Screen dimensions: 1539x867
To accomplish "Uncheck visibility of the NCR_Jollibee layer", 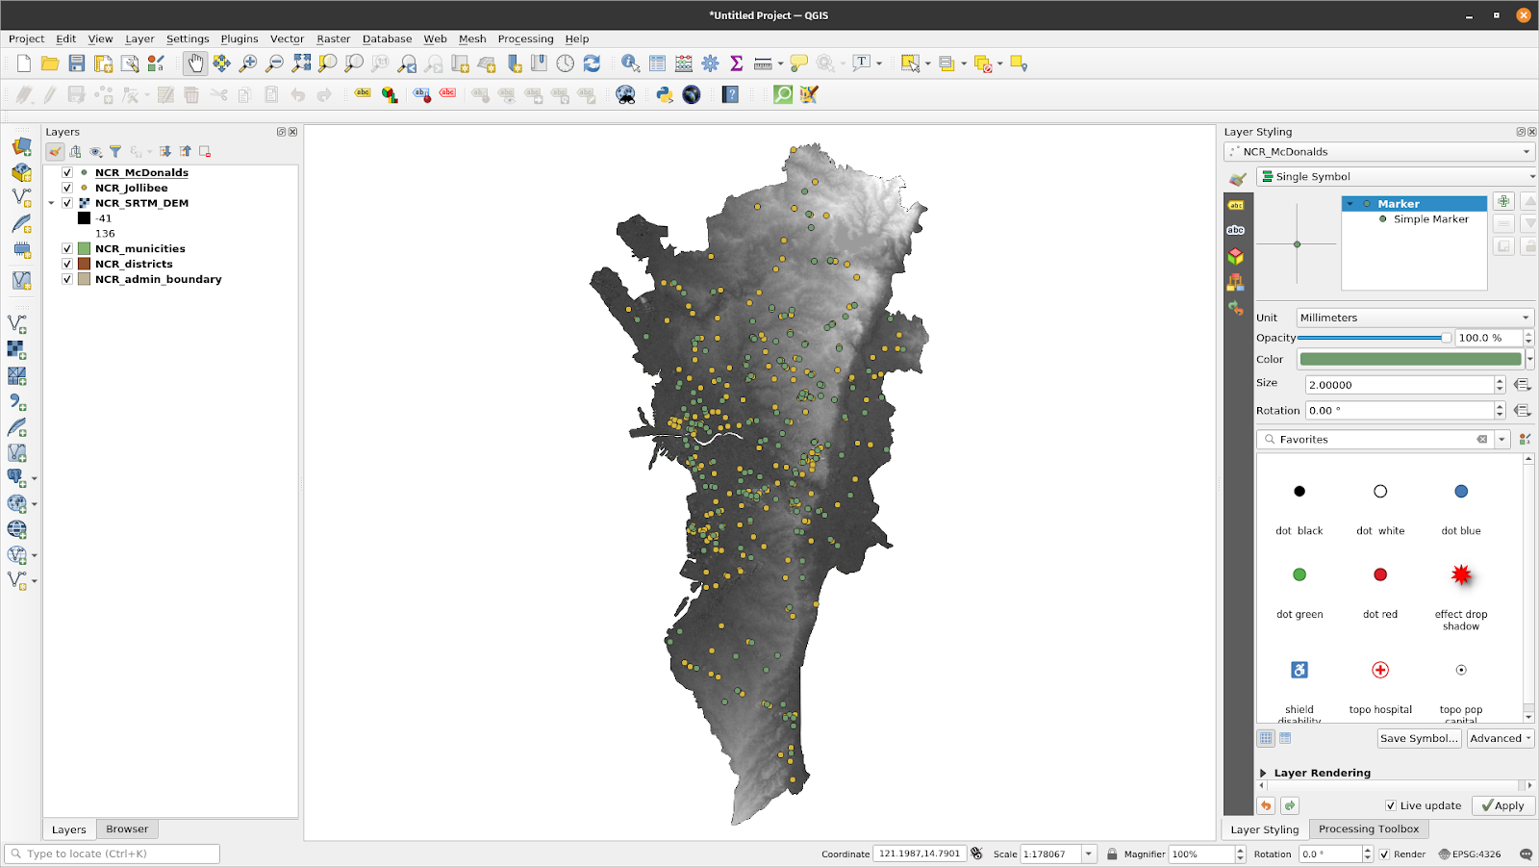I will pyautogui.click(x=66, y=188).
